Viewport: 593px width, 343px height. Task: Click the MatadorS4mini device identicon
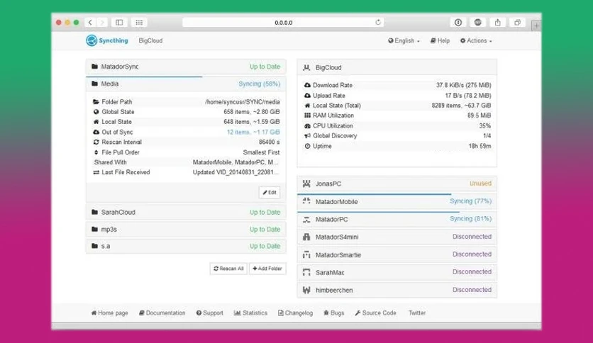point(306,237)
